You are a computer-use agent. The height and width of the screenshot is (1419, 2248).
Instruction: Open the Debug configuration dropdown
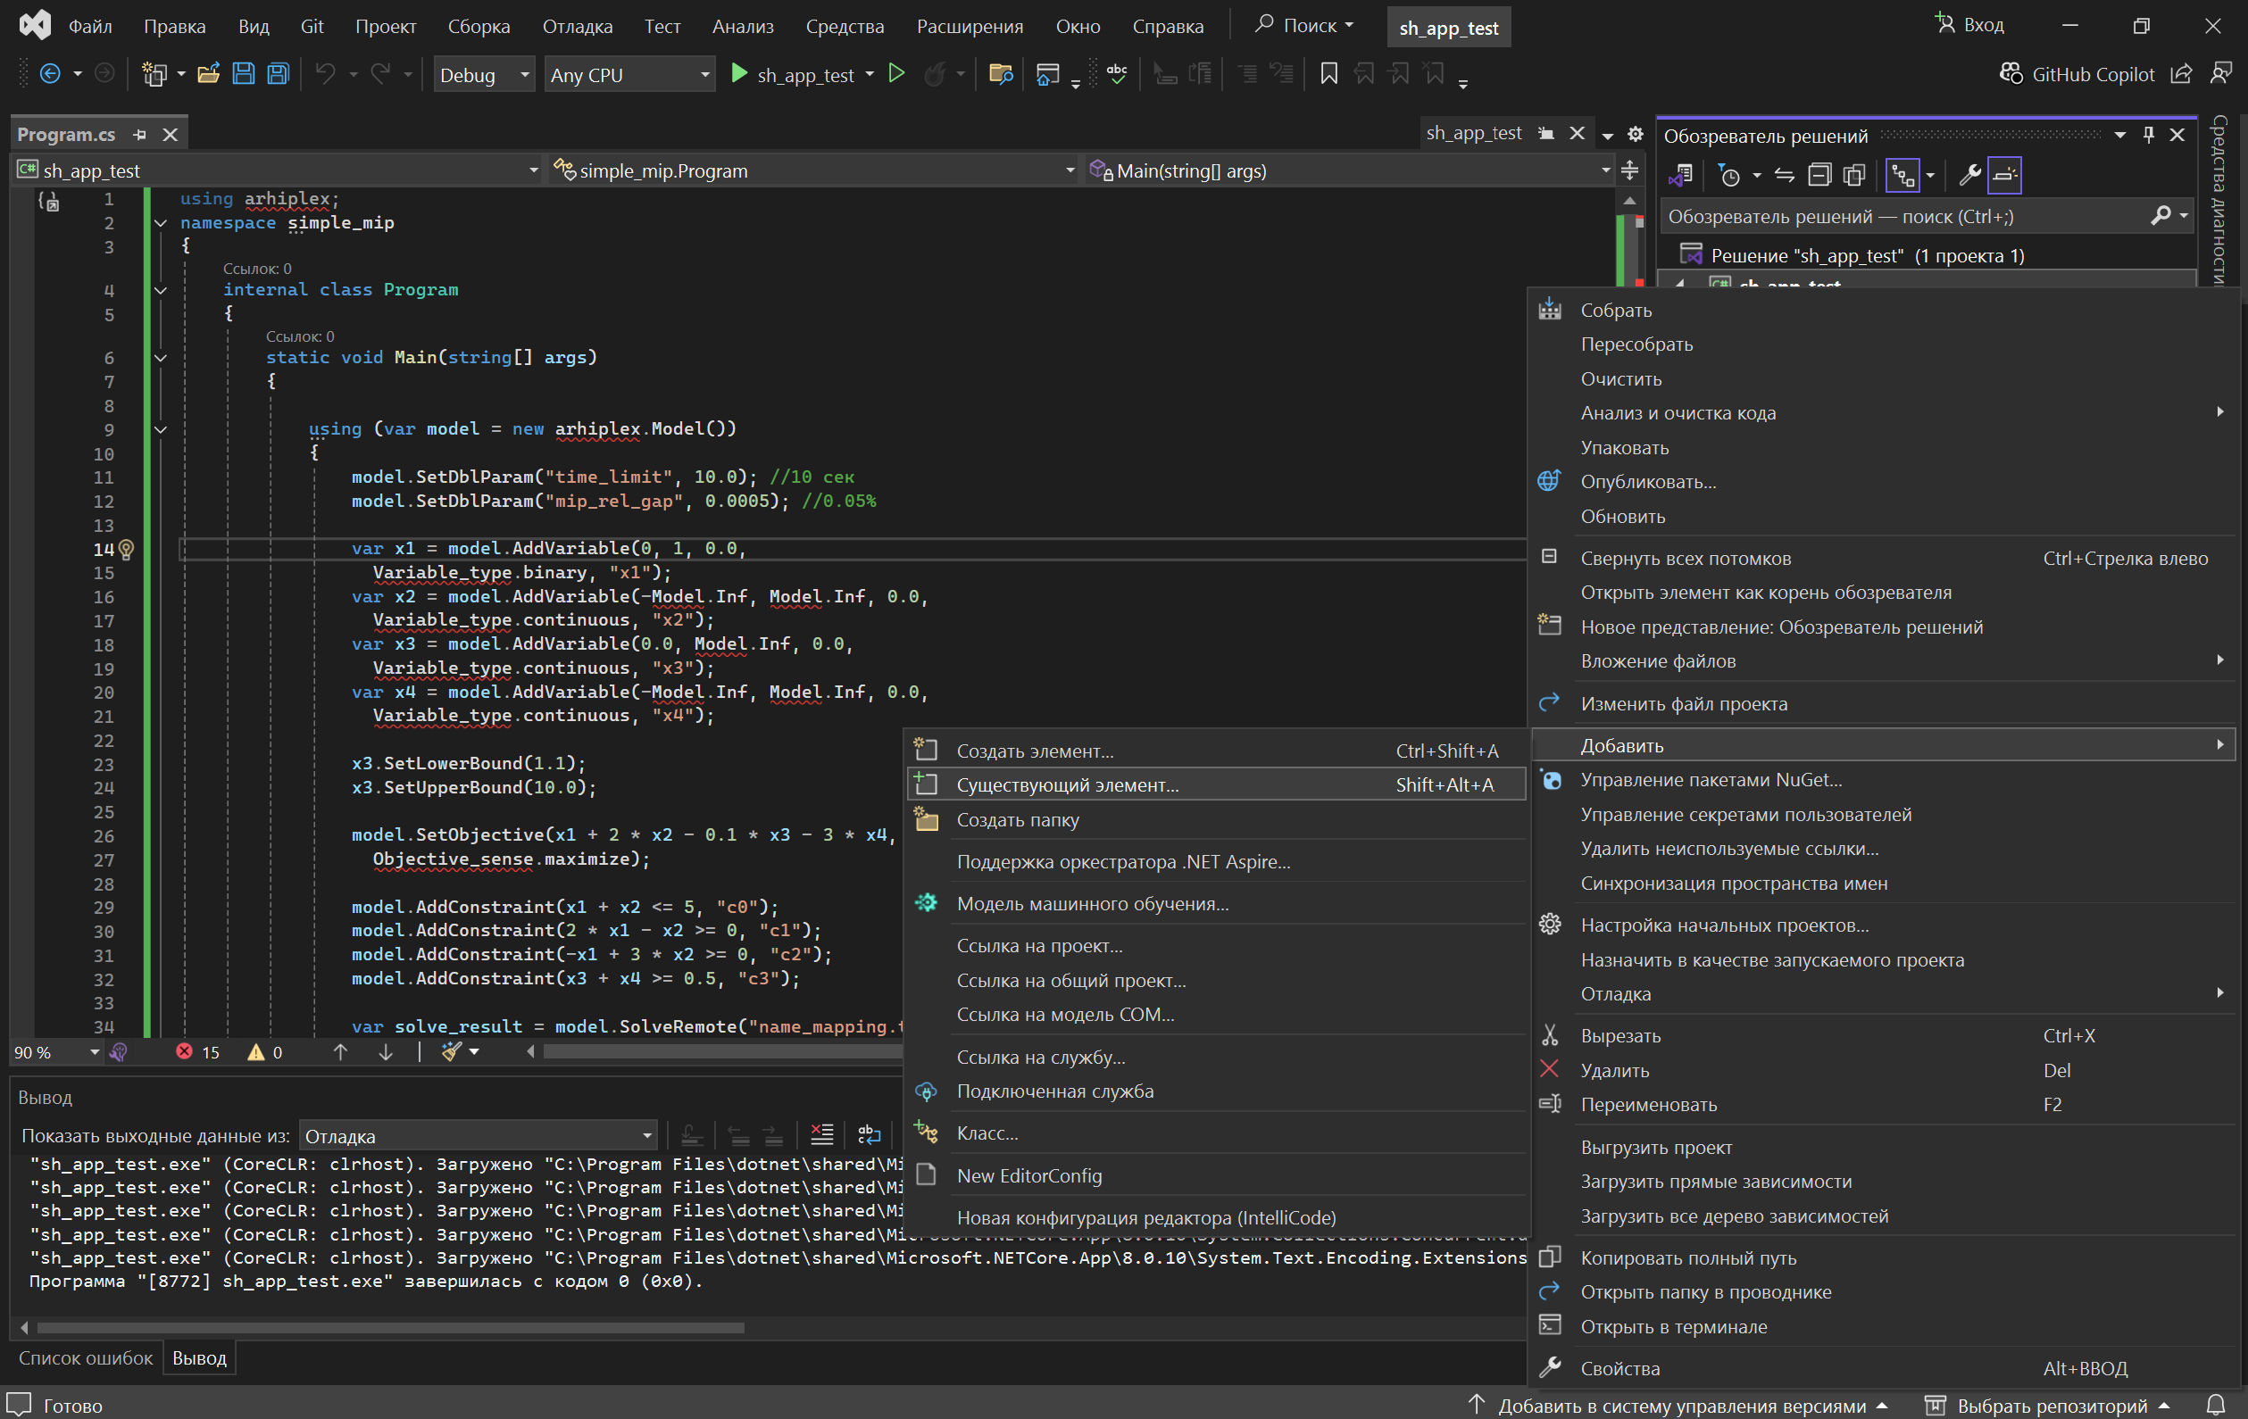pos(484,75)
